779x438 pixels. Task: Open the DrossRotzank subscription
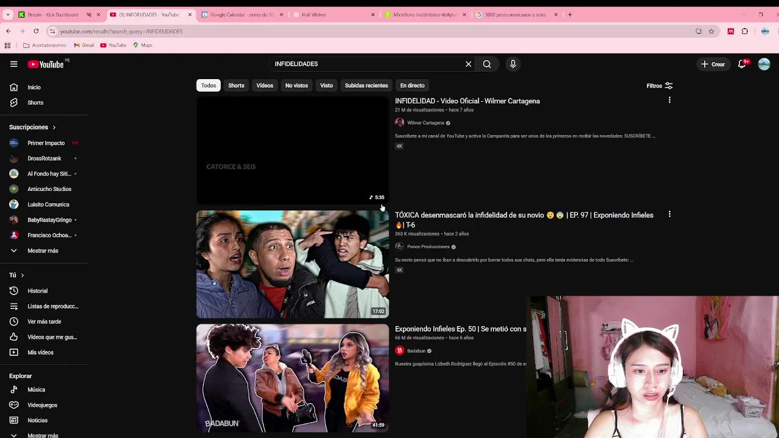pos(44,158)
